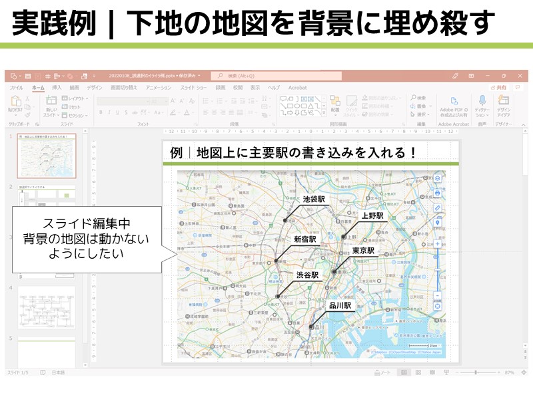Collapse the ribbon with the chevron
The height and width of the screenshot is (399, 533).
[x=524, y=124]
